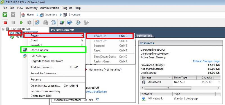This screenshot has height=105, width=225.
Task: Select Edit Settings... in the context menu
Action: 53,56
